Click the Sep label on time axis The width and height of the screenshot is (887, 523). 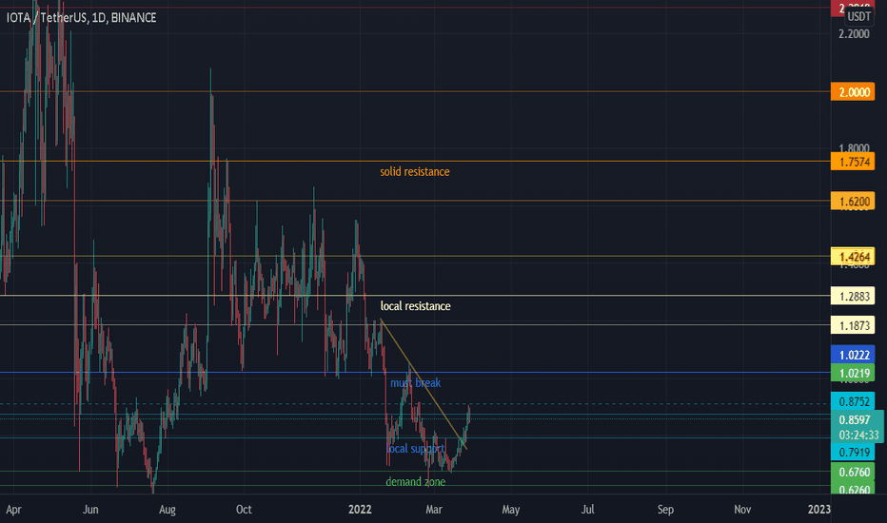pos(665,510)
